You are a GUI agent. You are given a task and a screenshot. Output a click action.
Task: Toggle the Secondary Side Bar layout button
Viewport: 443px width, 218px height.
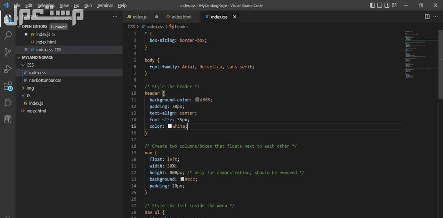[387, 6]
